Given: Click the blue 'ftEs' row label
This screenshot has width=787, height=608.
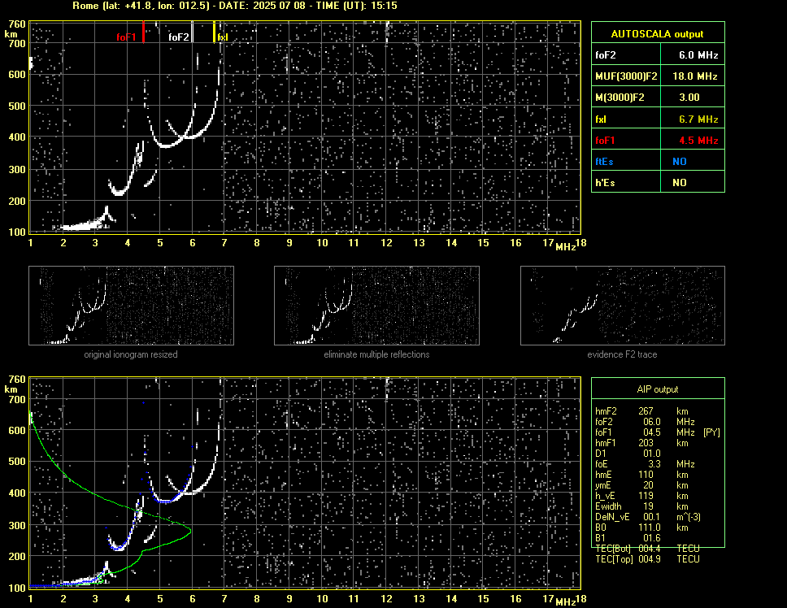Looking at the screenshot, I should (604, 162).
